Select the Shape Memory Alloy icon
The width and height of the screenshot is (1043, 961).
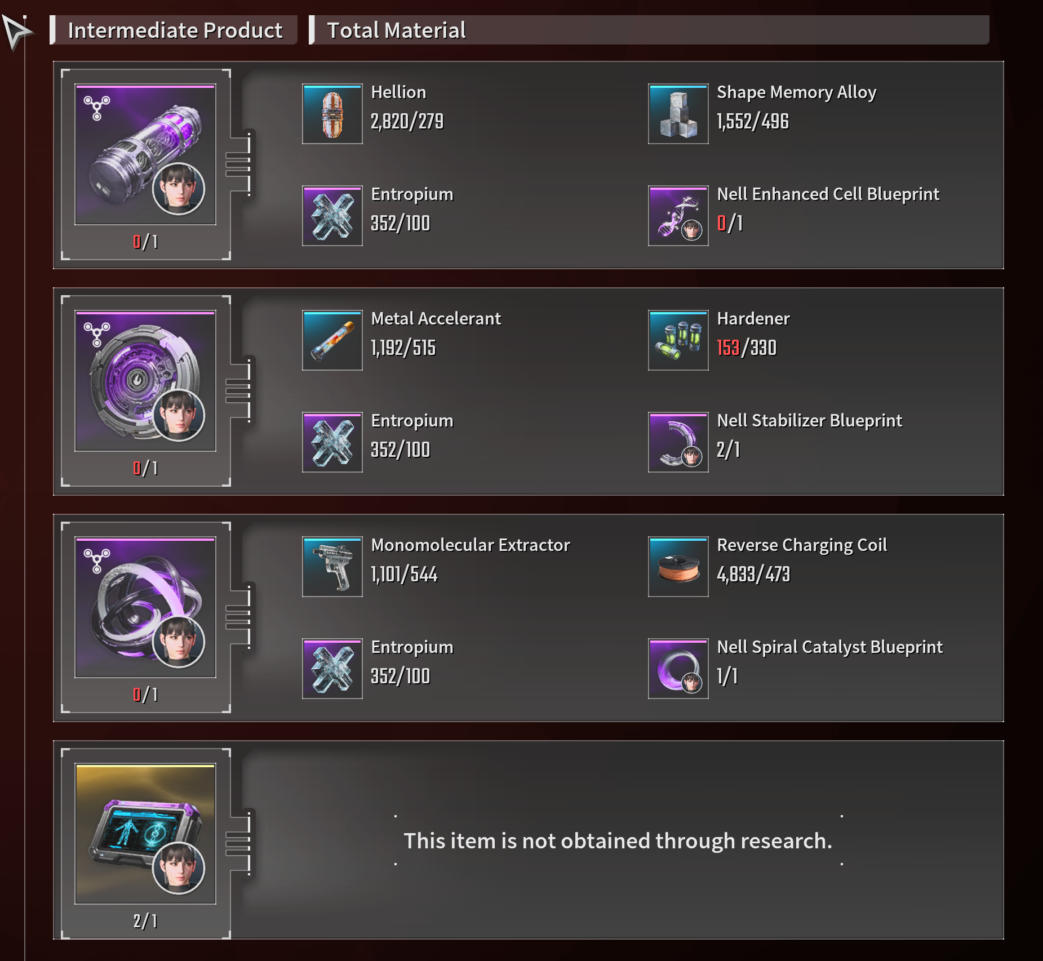pyautogui.click(x=678, y=114)
